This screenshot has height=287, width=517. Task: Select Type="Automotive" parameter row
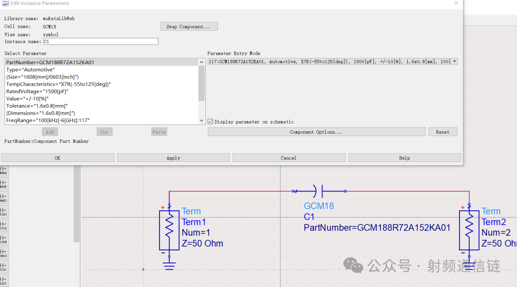[x=101, y=69]
